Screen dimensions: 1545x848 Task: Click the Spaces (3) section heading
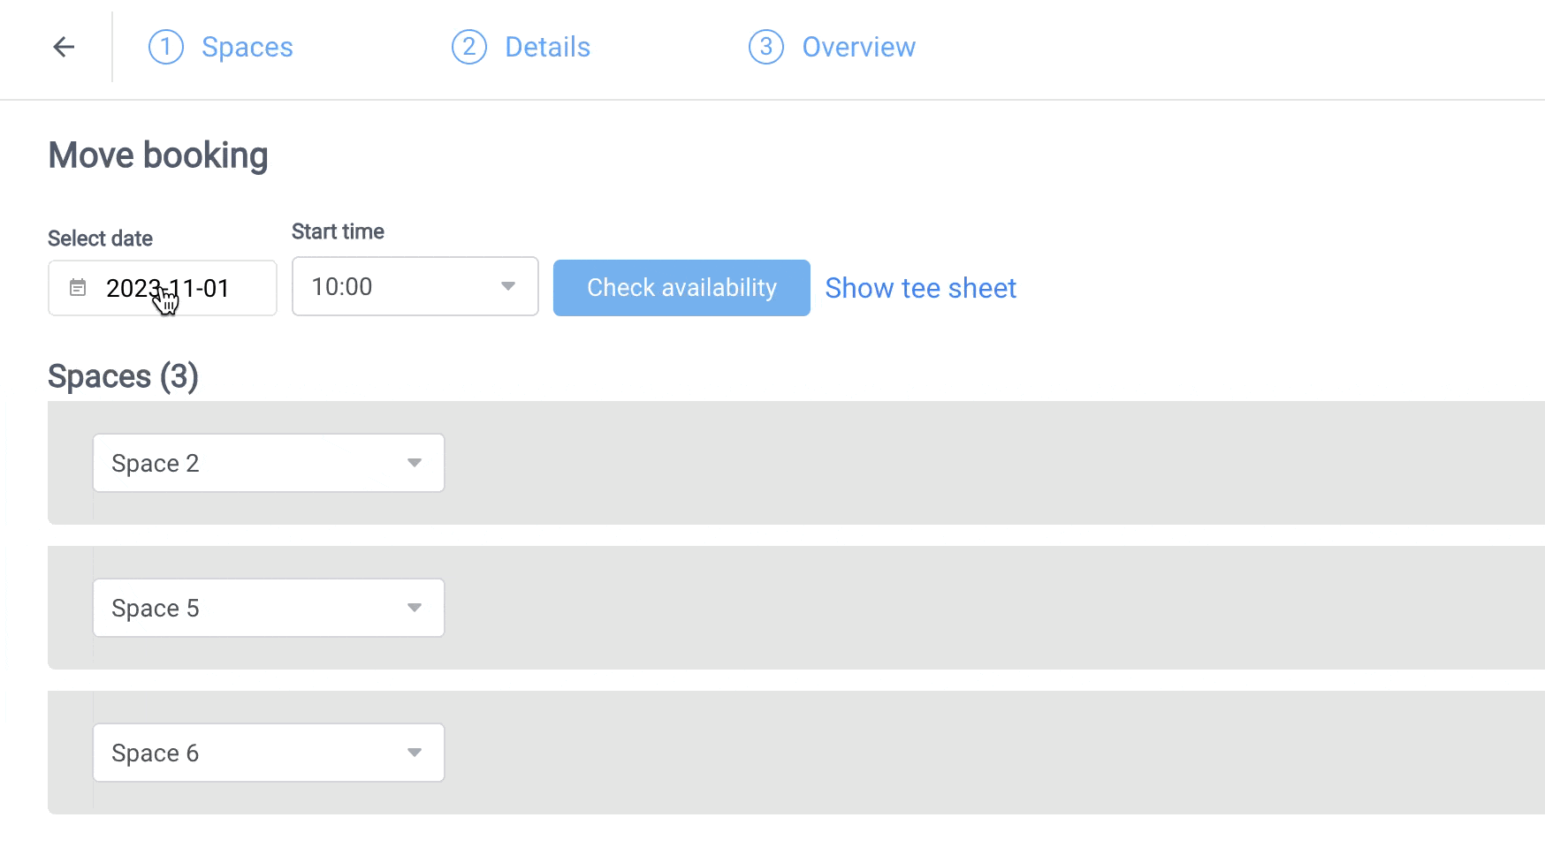[x=123, y=377]
